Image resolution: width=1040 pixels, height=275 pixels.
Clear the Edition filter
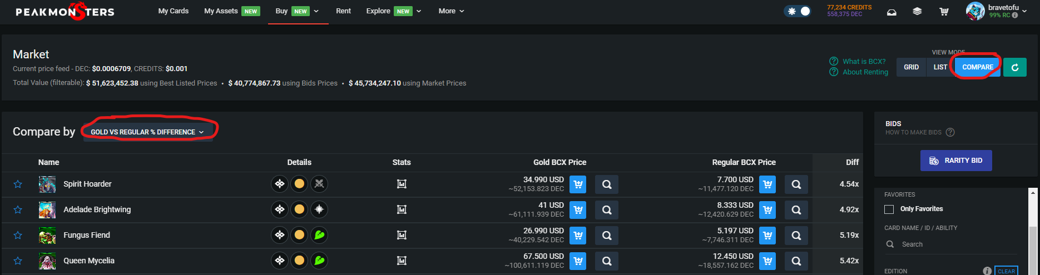click(1006, 271)
